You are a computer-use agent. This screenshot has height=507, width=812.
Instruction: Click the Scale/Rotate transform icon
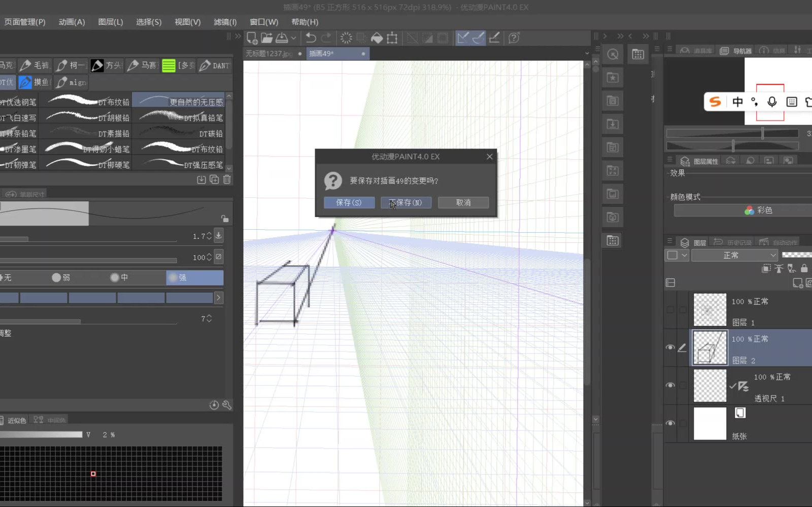point(392,38)
